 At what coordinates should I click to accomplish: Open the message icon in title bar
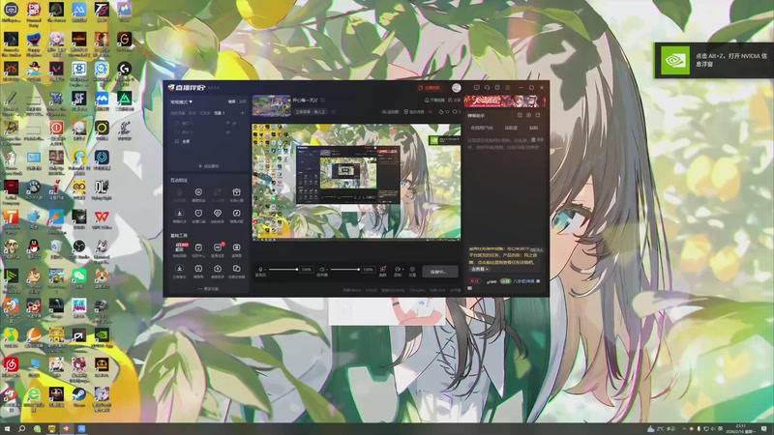point(476,87)
